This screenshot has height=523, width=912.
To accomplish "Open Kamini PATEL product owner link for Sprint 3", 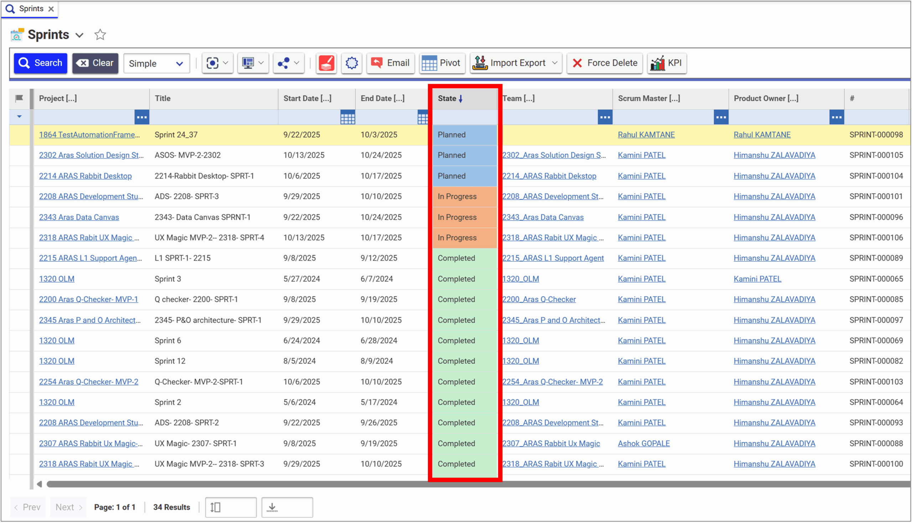I will 757,279.
